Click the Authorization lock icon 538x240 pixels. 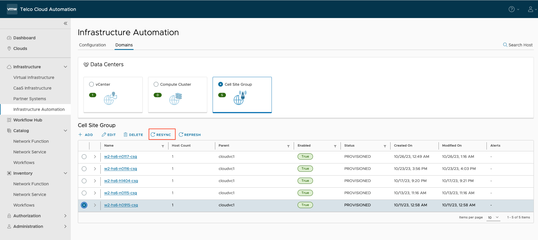[x=9, y=216]
